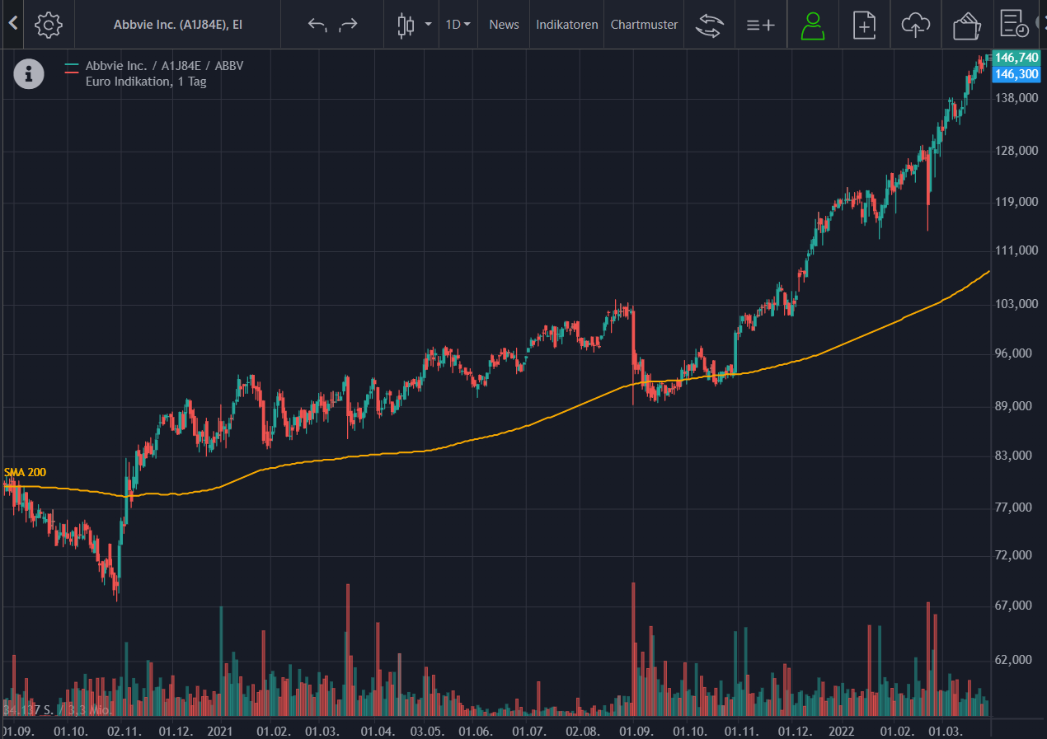Click the 2021 label on time axis
The height and width of the screenshot is (739, 1047).
pos(221,731)
